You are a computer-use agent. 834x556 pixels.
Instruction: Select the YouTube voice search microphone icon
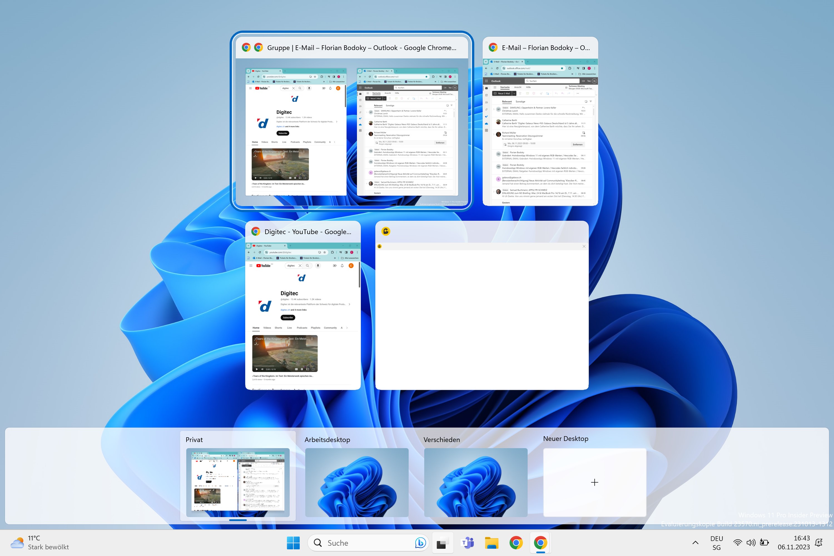[318, 265]
